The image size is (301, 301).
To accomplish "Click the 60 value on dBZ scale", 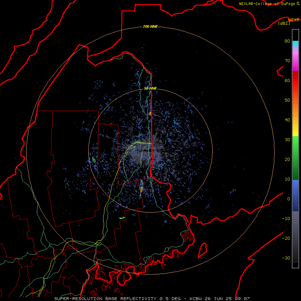I will tap(287, 80).
